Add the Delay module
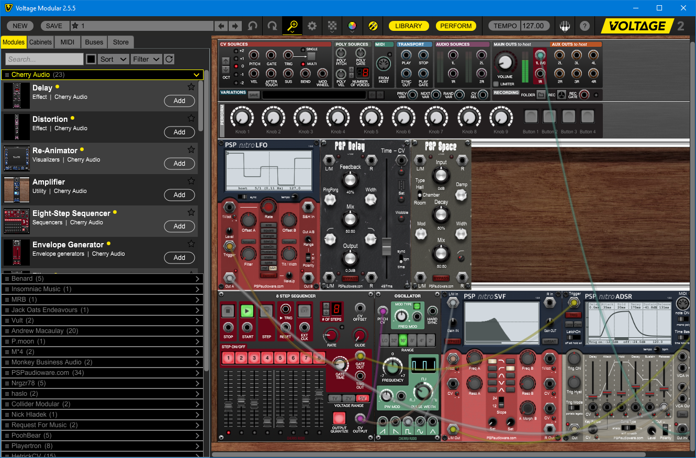This screenshot has height=458, width=696. 179,101
